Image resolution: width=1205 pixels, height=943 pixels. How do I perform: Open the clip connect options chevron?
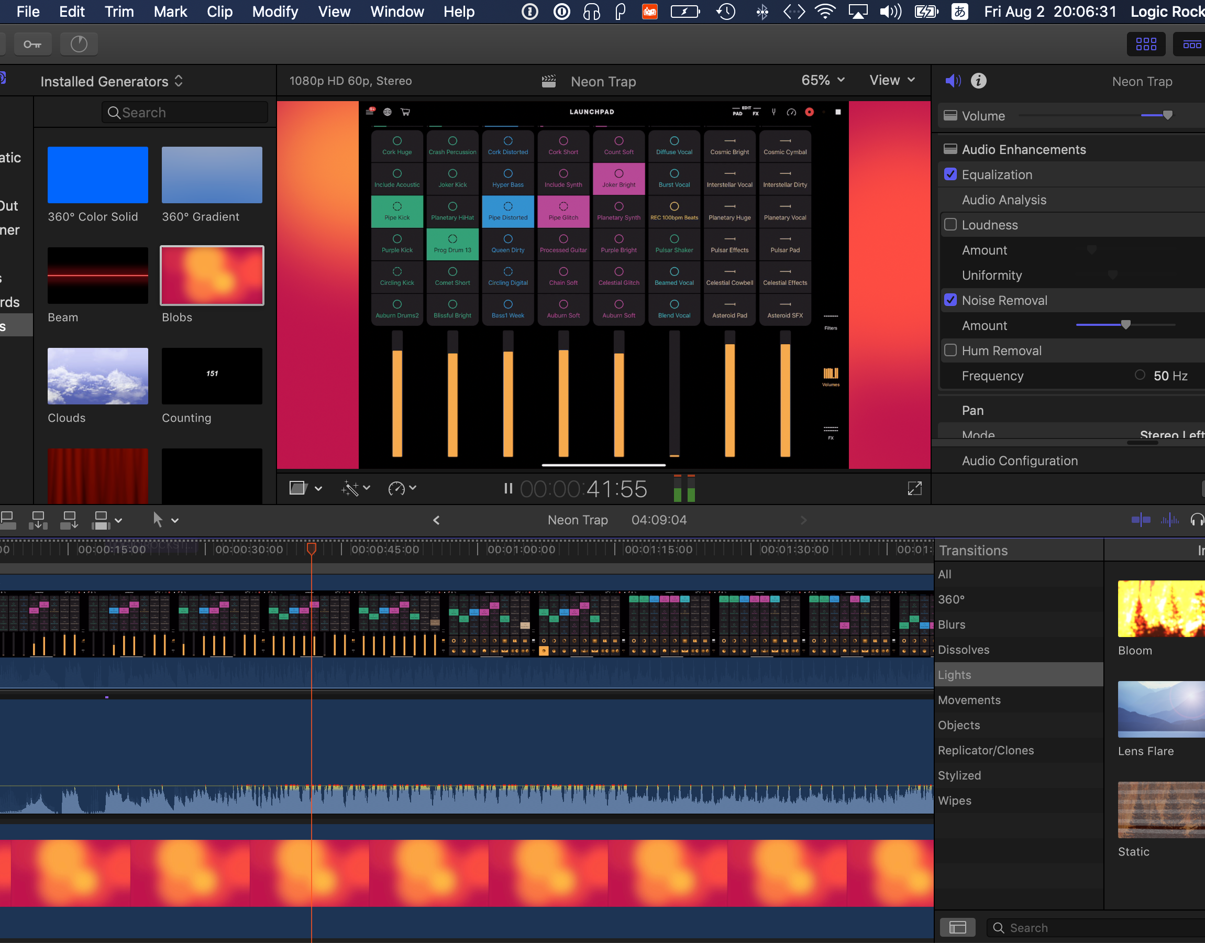(x=118, y=520)
